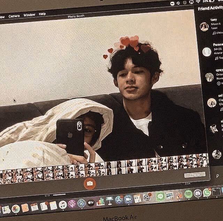This screenshot has height=221, width=223.
Task: Open the Help menu
Action: coord(42,14)
